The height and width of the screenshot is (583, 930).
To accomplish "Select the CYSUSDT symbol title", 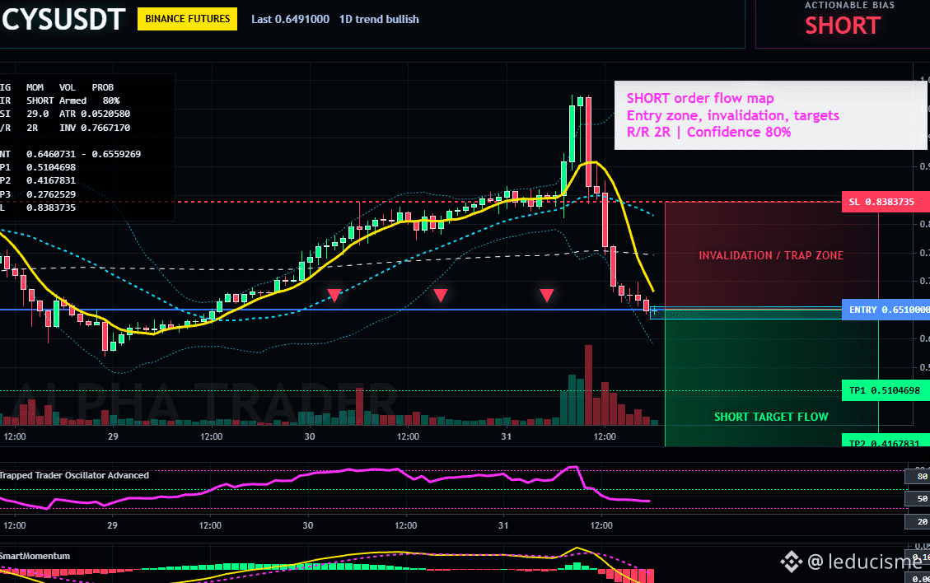I will 63,20.
